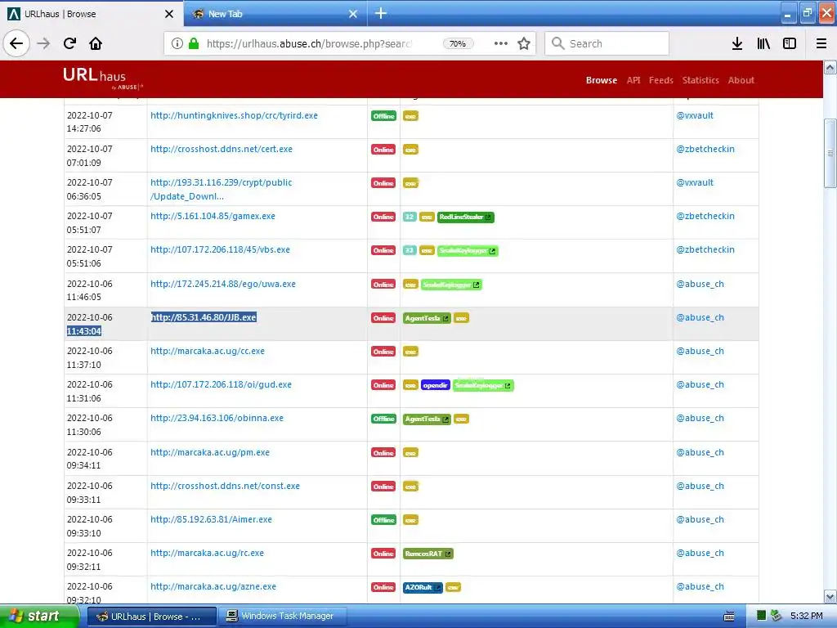
Task: Open the Windows start menu
Action: point(39,617)
